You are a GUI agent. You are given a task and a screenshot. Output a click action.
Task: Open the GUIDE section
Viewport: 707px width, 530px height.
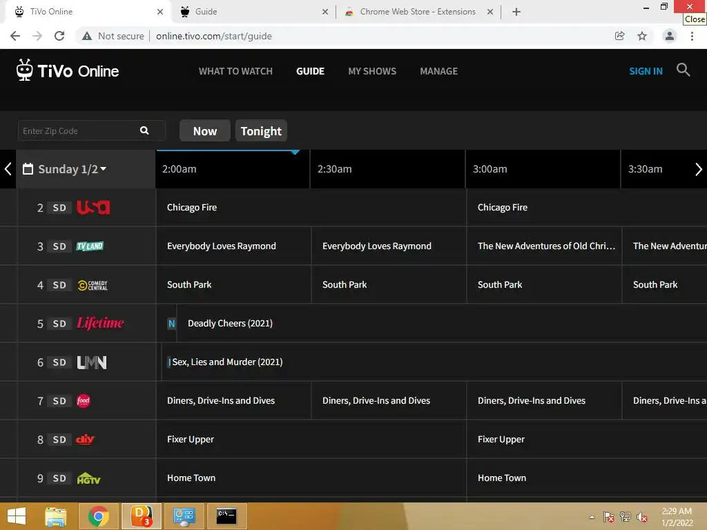310,71
